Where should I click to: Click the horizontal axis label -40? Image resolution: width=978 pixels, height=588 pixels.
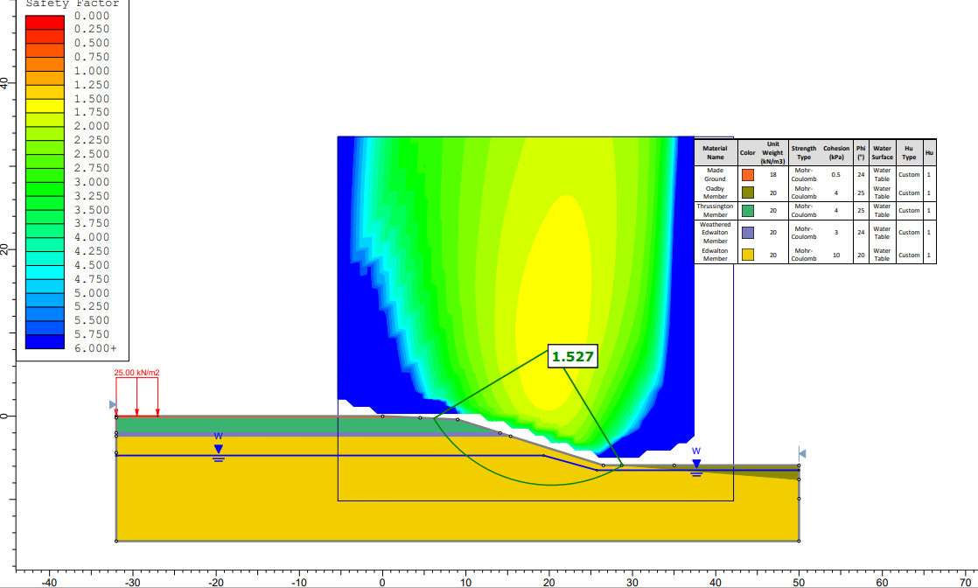click(x=49, y=583)
